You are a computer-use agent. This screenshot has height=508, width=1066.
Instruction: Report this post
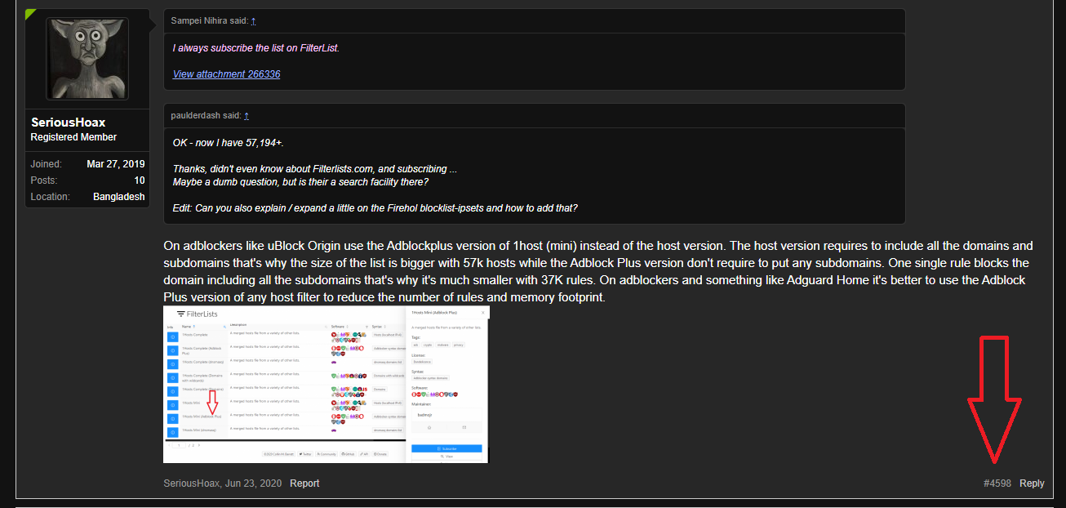304,483
